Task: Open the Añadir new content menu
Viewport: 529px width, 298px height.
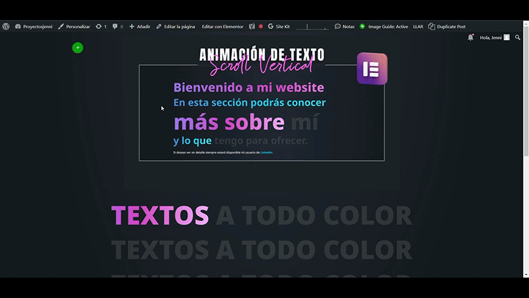Action: coord(140,26)
